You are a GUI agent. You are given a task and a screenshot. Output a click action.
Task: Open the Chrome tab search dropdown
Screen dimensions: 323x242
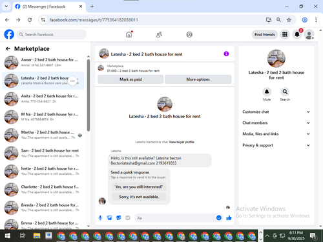pyautogui.click(x=6, y=6)
